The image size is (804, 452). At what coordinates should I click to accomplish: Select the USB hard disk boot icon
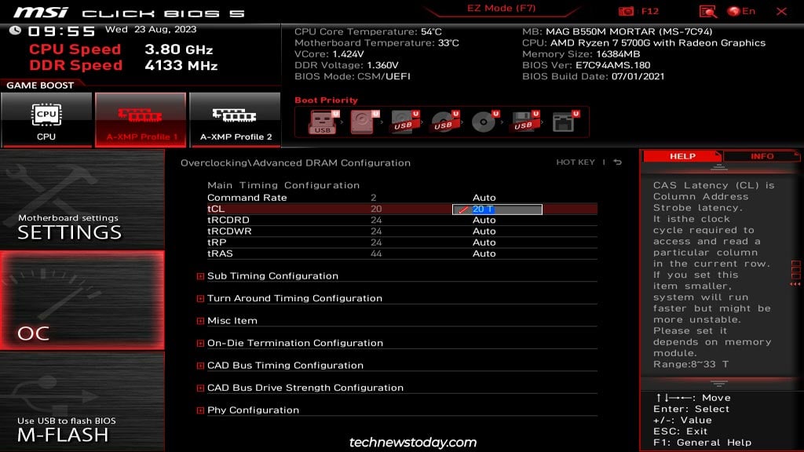[404, 122]
